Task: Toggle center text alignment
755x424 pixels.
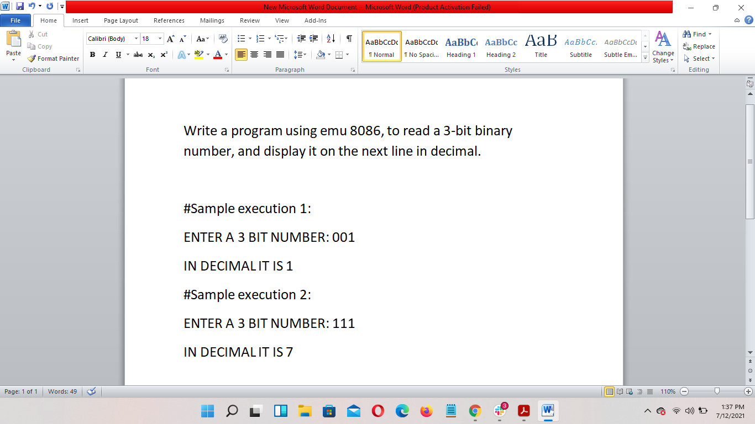Action: (254, 55)
